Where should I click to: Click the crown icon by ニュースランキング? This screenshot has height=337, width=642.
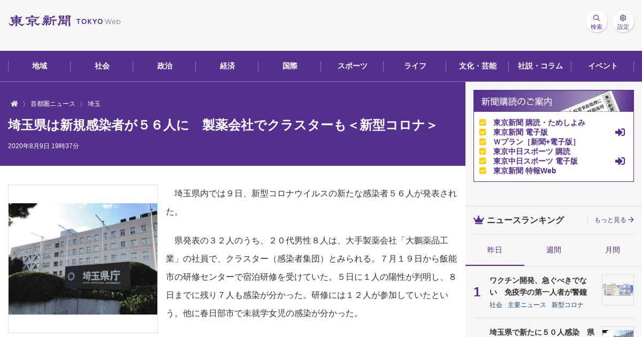[x=479, y=220]
